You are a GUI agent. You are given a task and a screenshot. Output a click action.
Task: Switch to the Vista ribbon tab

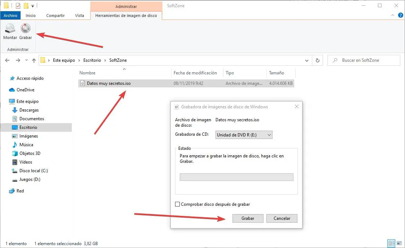point(79,16)
